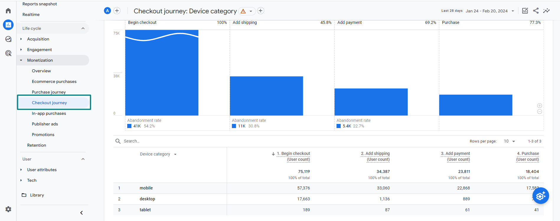Click Begin checkout total 75,119
Image resolution: width=560 pixels, height=221 pixels.
(304, 171)
